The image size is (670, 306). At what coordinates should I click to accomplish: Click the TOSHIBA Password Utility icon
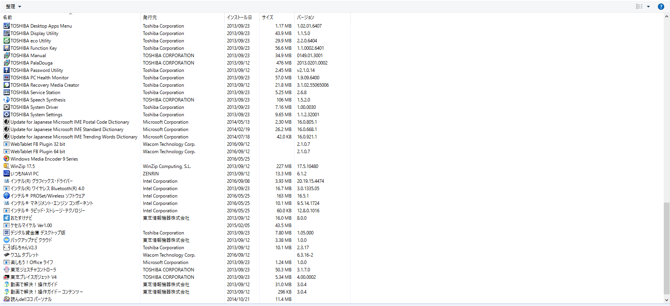pyautogui.click(x=6, y=70)
